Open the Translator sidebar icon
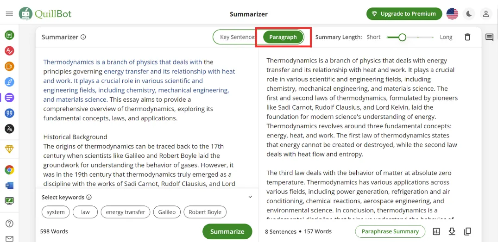Screen dimensions: 498x242 [9, 129]
